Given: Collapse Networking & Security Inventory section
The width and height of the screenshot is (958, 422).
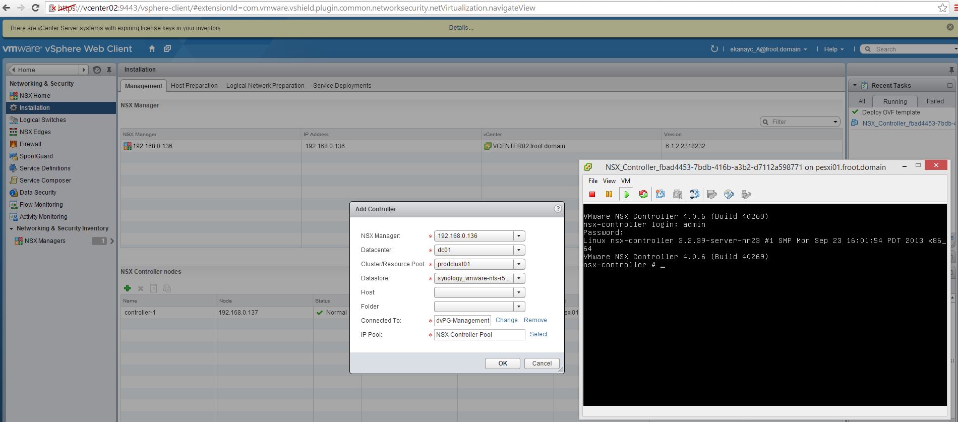Looking at the screenshot, I should 12,228.
